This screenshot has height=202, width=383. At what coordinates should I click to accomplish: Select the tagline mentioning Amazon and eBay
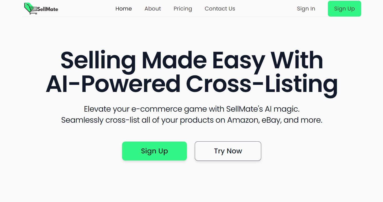tap(192, 120)
